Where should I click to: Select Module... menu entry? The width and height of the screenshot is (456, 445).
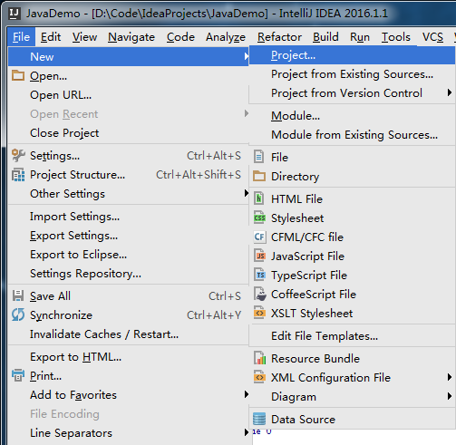pos(352,116)
